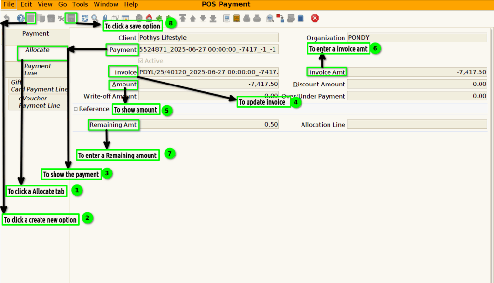Toggle the Active checkbox

141,61
